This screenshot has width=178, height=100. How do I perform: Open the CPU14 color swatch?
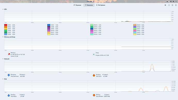(92, 27)
